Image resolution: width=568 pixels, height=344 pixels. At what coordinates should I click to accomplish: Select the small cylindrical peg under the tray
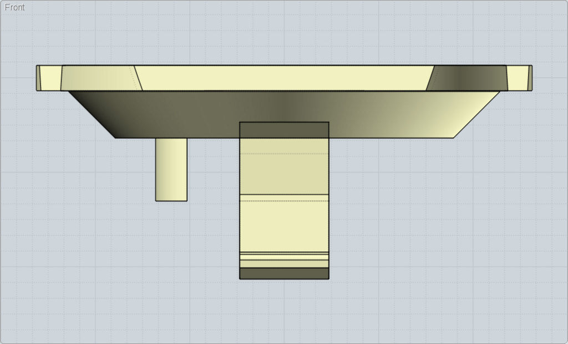(171, 169)
